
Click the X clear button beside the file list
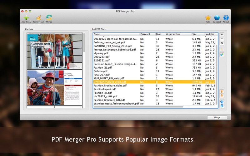click(x=222, y=43)
